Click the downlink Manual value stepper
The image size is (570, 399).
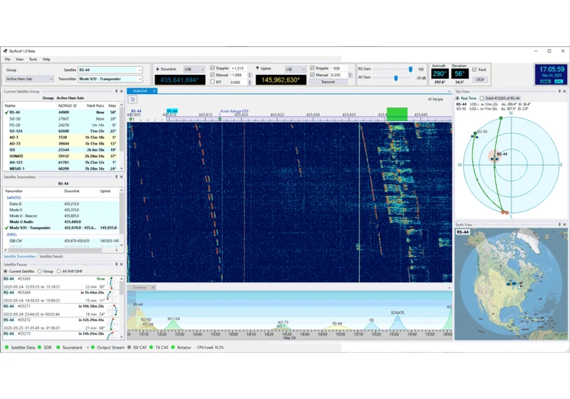coord(250,75)
